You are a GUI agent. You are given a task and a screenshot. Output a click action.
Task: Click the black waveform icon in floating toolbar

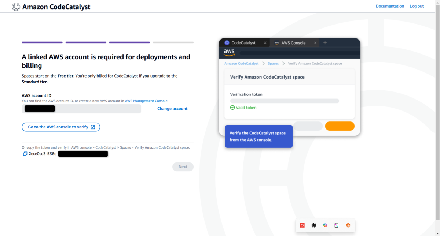[x=314, y=225]
